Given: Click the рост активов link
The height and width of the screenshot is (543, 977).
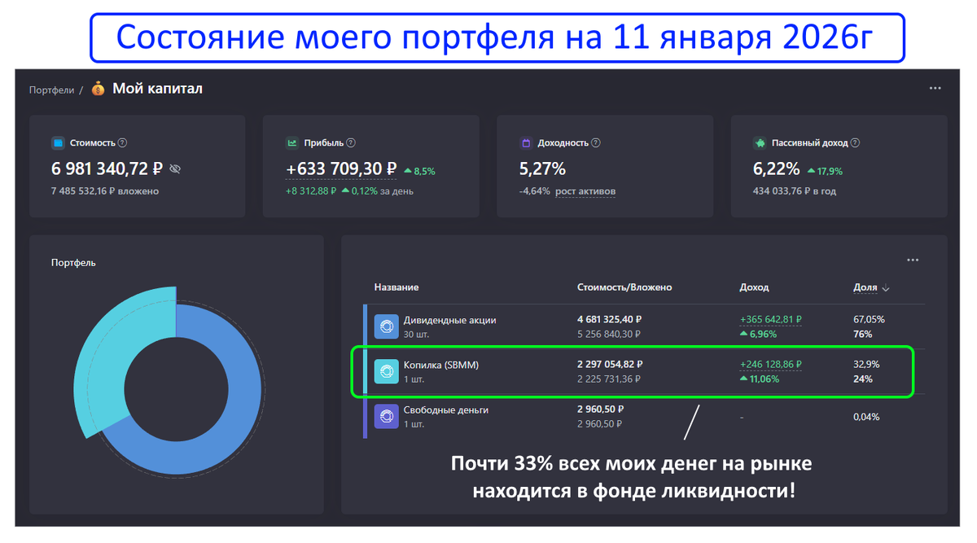Looking at the screenshot, I should pos(585,191).
